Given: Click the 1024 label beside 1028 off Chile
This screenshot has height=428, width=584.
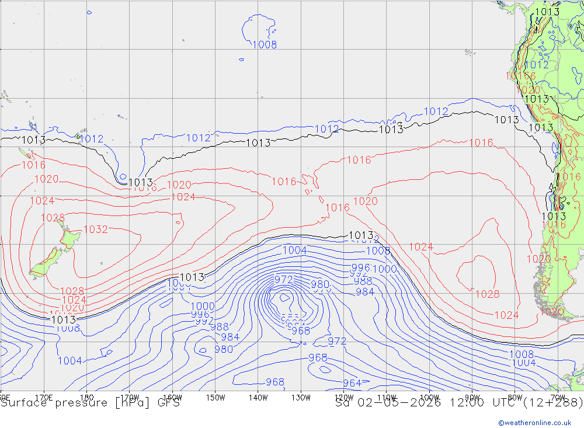Looking at the screenshot, I should (506, 315).
